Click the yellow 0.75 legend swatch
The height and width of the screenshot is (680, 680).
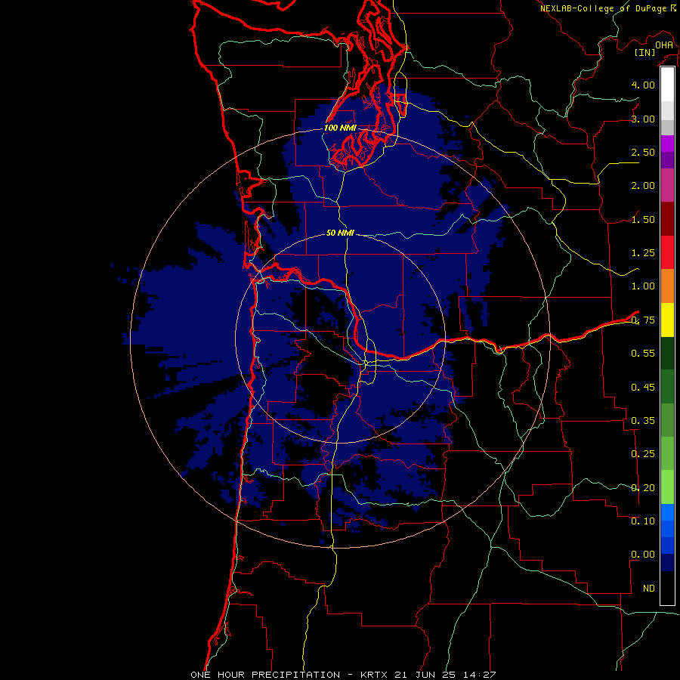point(667,320)
